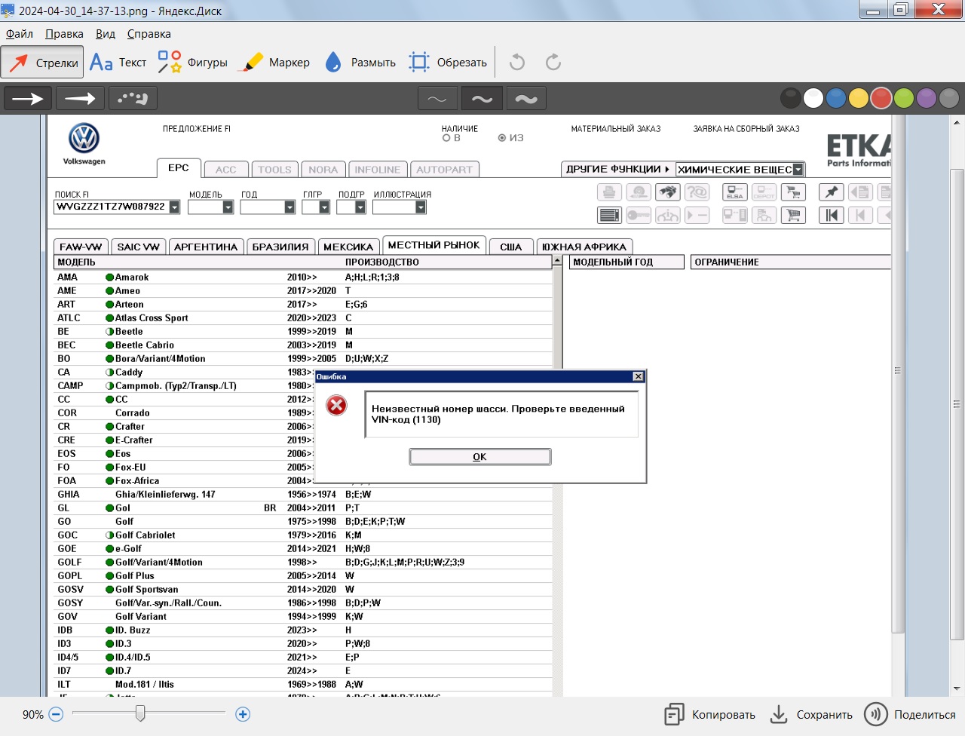Open the ПОИСК FI VIN dropdown
Image resolution: width=965 pixels, height=736 pixels.
(x=174, y=207)
